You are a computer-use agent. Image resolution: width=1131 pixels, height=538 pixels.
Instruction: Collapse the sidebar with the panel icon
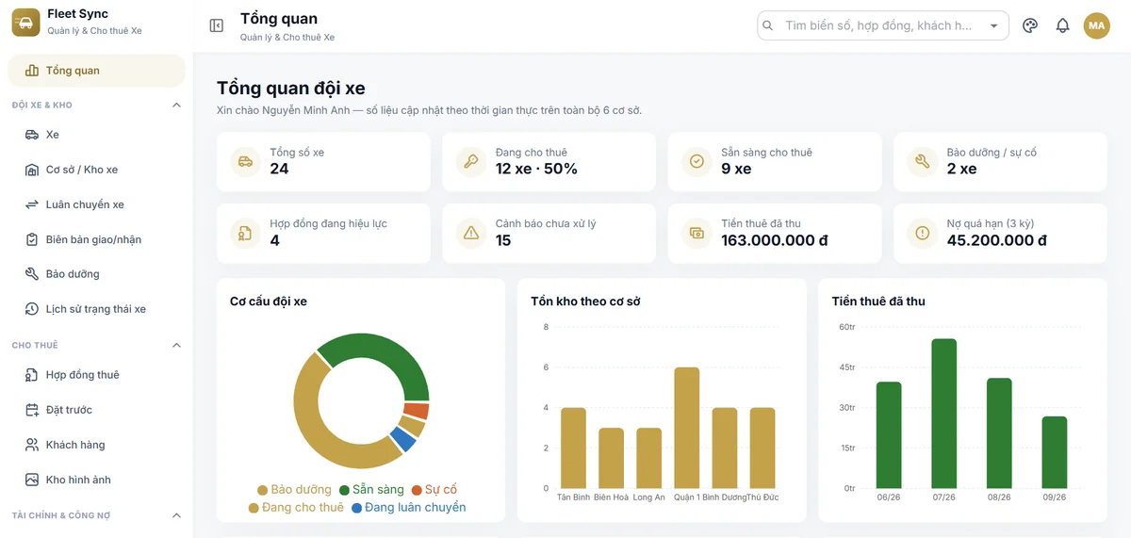[x=217, y=25]
